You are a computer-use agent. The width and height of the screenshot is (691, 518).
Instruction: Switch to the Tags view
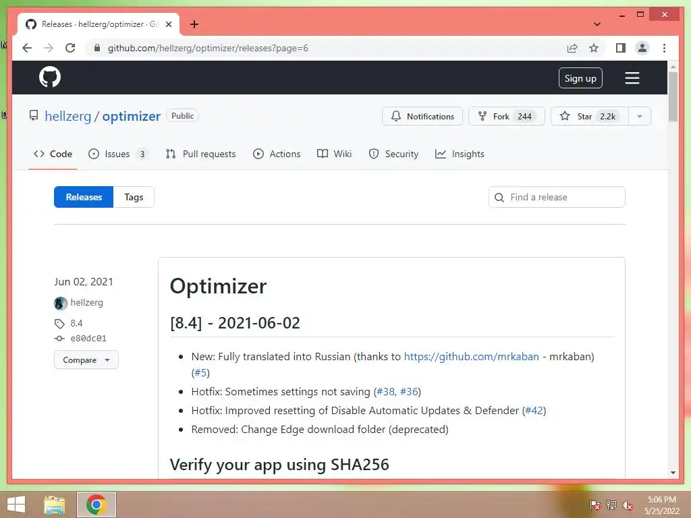(134, 197)
